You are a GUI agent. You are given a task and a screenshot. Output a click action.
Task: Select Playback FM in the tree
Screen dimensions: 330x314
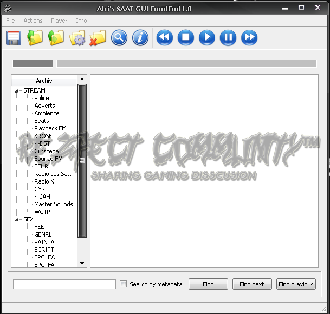(x=50, y=128)
